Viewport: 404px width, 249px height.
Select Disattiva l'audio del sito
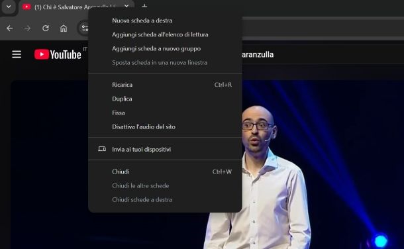point(165,126)
